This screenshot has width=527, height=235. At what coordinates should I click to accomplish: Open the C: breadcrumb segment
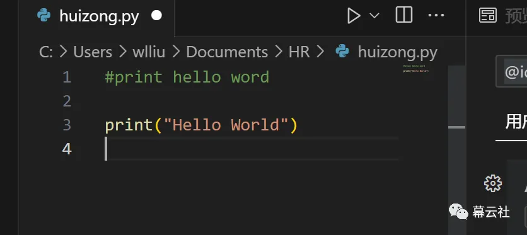click(46, 52)
